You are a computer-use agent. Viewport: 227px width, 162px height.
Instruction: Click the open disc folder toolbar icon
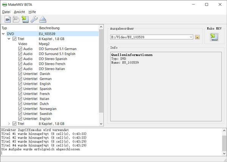click(x=16, y=19)
